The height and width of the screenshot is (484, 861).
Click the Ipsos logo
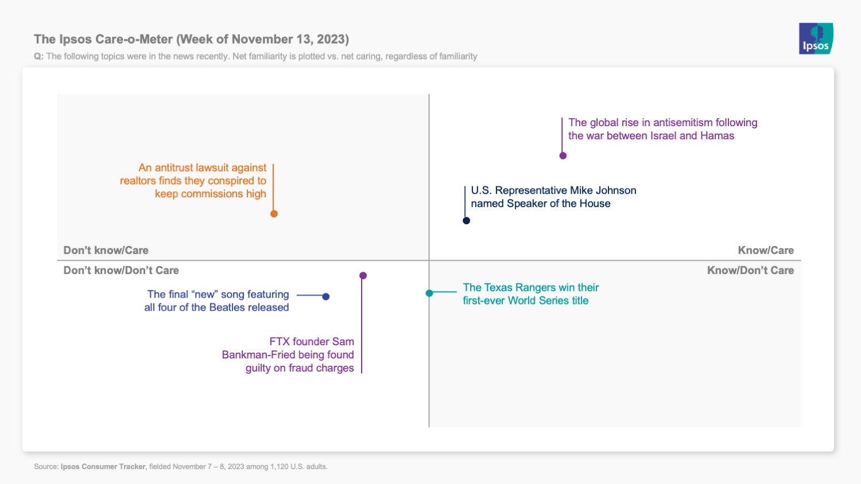coord(816,39)
